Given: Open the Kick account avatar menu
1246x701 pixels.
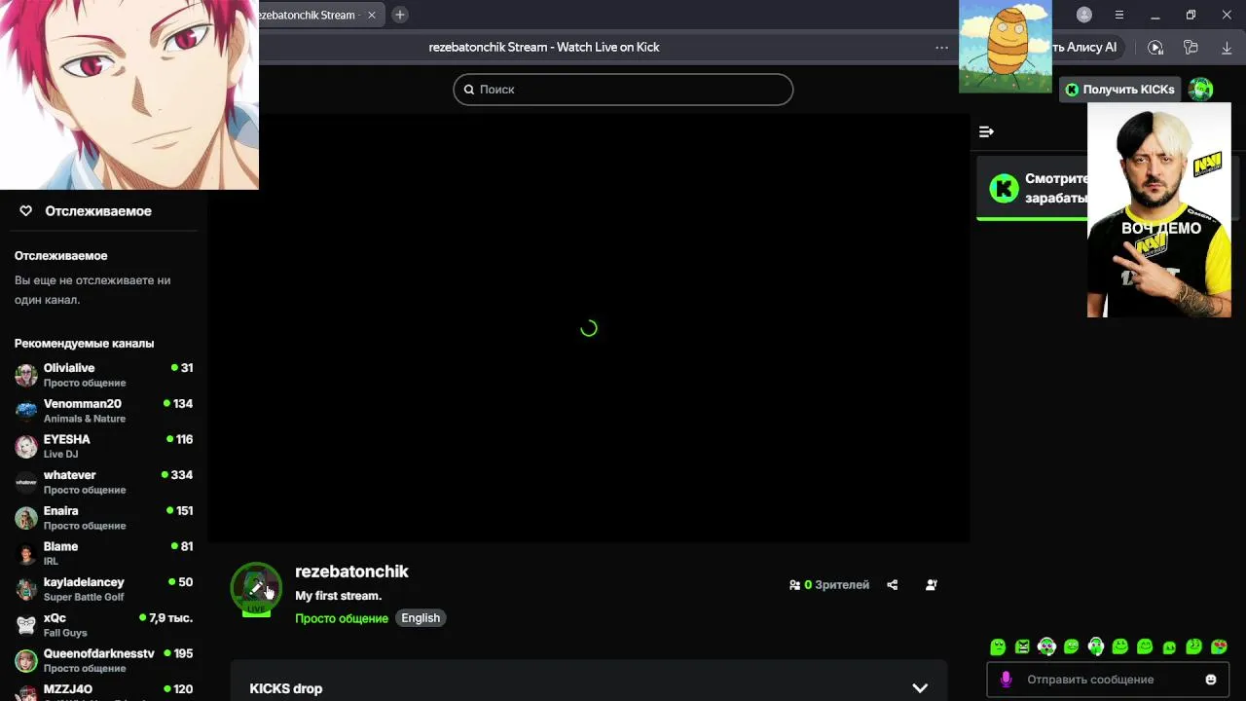Looking at the screenshot, I should click(x=1201, y=90).
